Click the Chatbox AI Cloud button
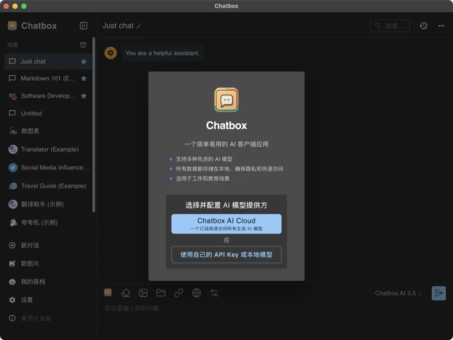Image resolution: width=453 pixels, height=340 pixels. (x=226, y=224)
